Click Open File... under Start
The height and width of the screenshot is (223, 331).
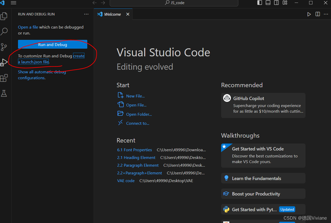[136, 105]
